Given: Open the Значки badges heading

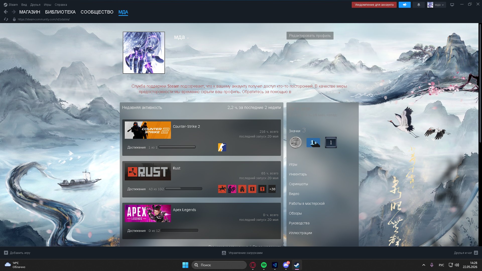Looking at the screenshot, I should click(x=294, y=131).
